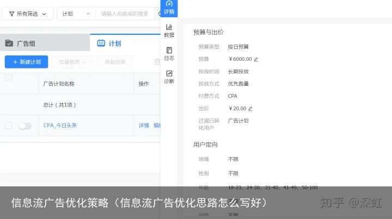
Task: Click the 操作 column header
Action: 144,84
